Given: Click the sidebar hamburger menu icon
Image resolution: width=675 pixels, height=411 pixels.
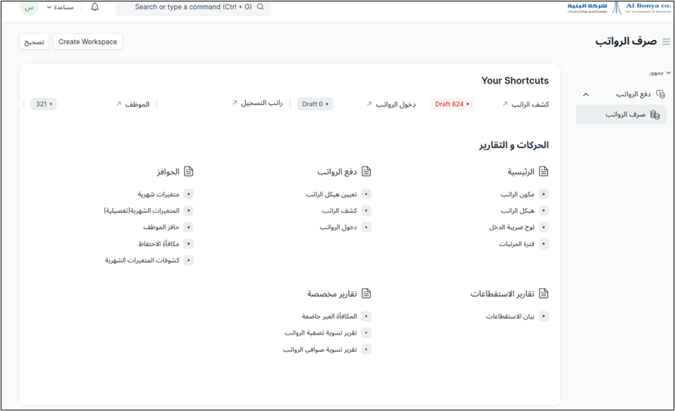Looking at the screenshot, I should [x=666, y=42].
